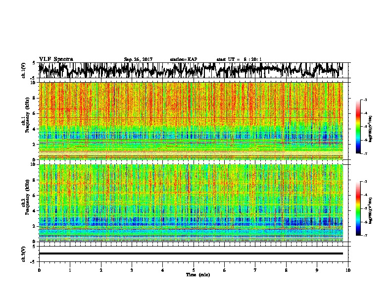392x303 pixels.
Task: Click the "Time (min)" axis label
Action: click(x=198, y=275)
